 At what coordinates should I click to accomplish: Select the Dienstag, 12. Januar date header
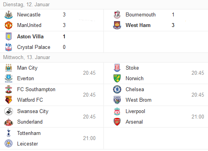coord(27,5)
